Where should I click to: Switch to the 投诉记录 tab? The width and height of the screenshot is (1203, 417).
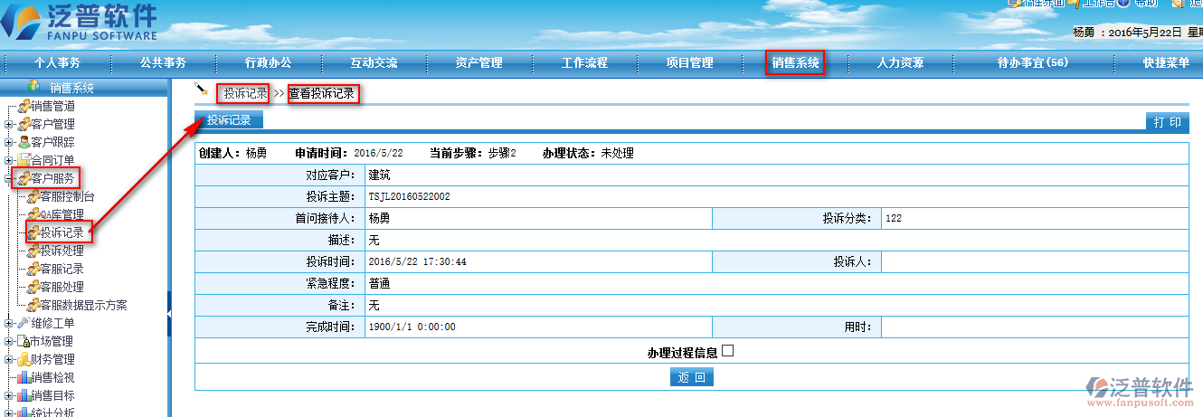coord(229,120)
